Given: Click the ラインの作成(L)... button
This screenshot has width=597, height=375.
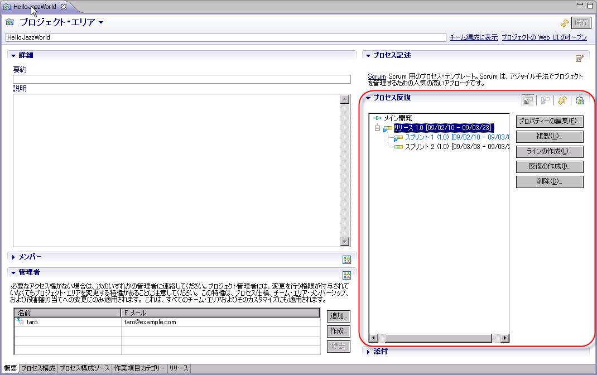Looking at the screenshot, I should pos(550,151).
